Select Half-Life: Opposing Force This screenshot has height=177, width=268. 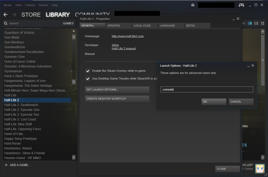click(x=37, y=129)
